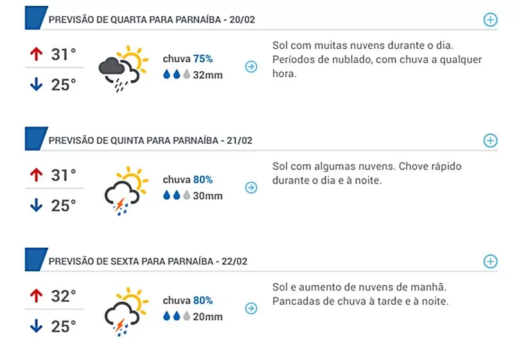Click the arrow icon beside 30mm rain
Image resolution: width=514 pixels, height=347 pixels.
pos(251,187)
